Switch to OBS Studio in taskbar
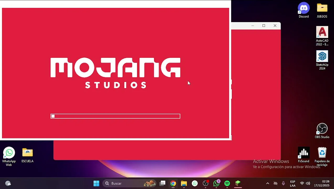This screenshot has width=334, height=189. point(206,183)
